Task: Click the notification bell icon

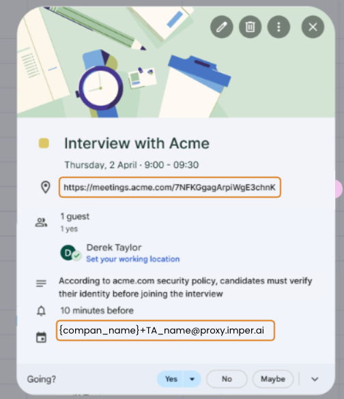Action: tap(41, 311)
